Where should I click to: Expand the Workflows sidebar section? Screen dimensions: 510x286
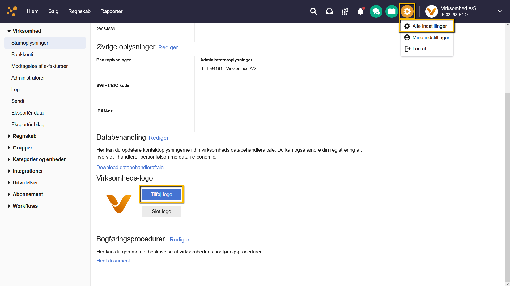click(x=25, y=206)
